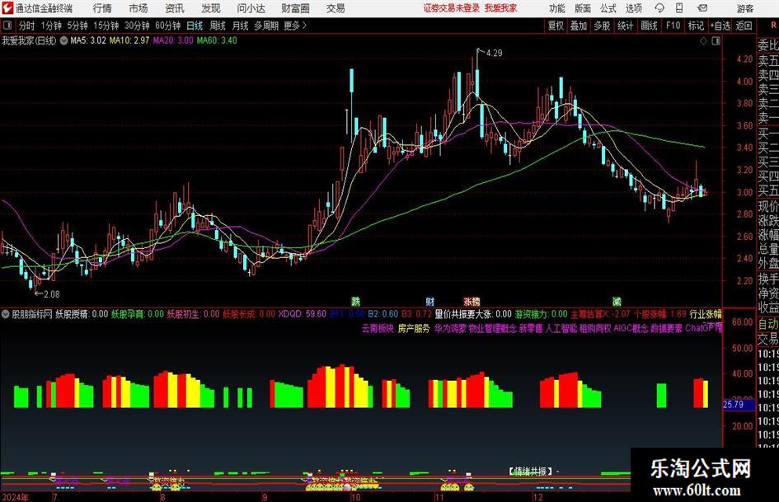Open the 功能 menu
Screen dimensions: 779x502
point(557,8)
